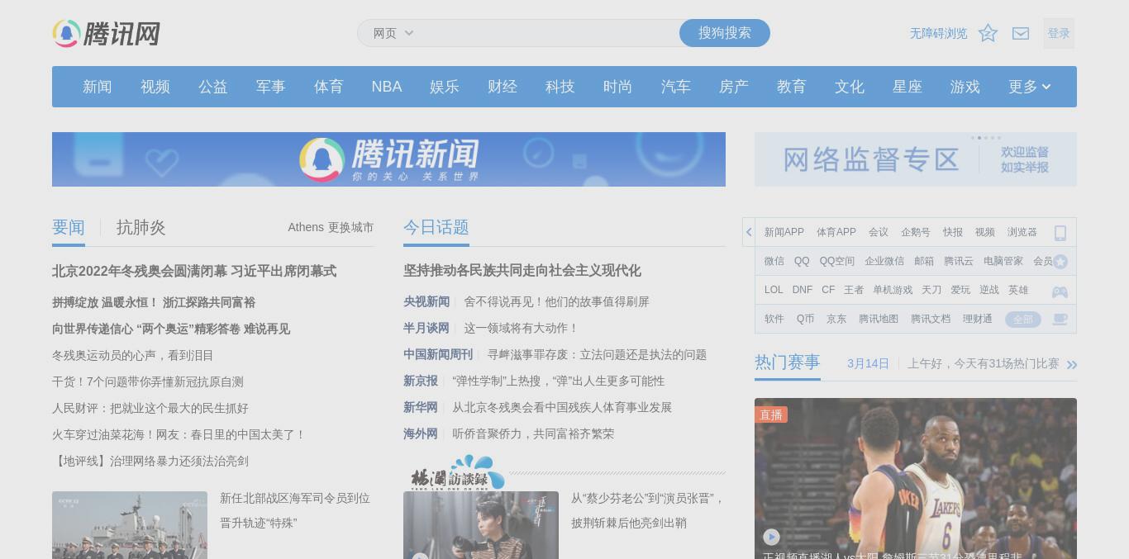Open 杨澜访谈录 interview thumbnail

[x=481, y=525]
